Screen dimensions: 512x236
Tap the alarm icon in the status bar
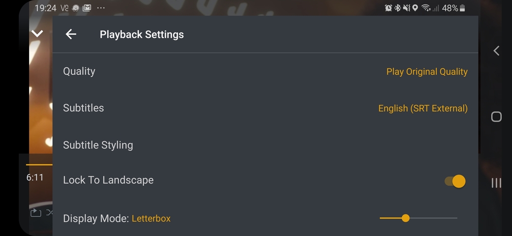click(389, 8)
